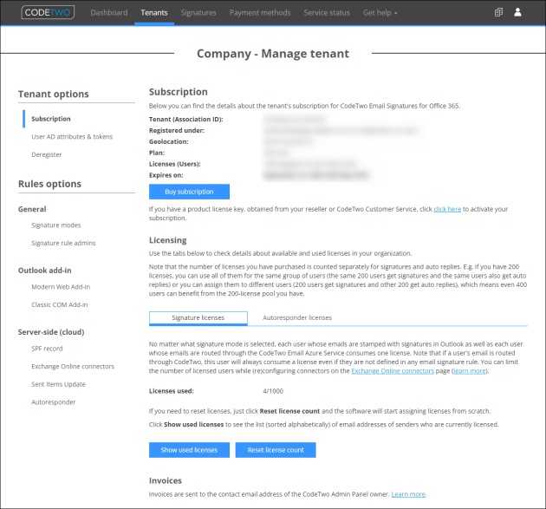
Task: Click the CodeTwo logo
Action: click(x=48, y=12)
